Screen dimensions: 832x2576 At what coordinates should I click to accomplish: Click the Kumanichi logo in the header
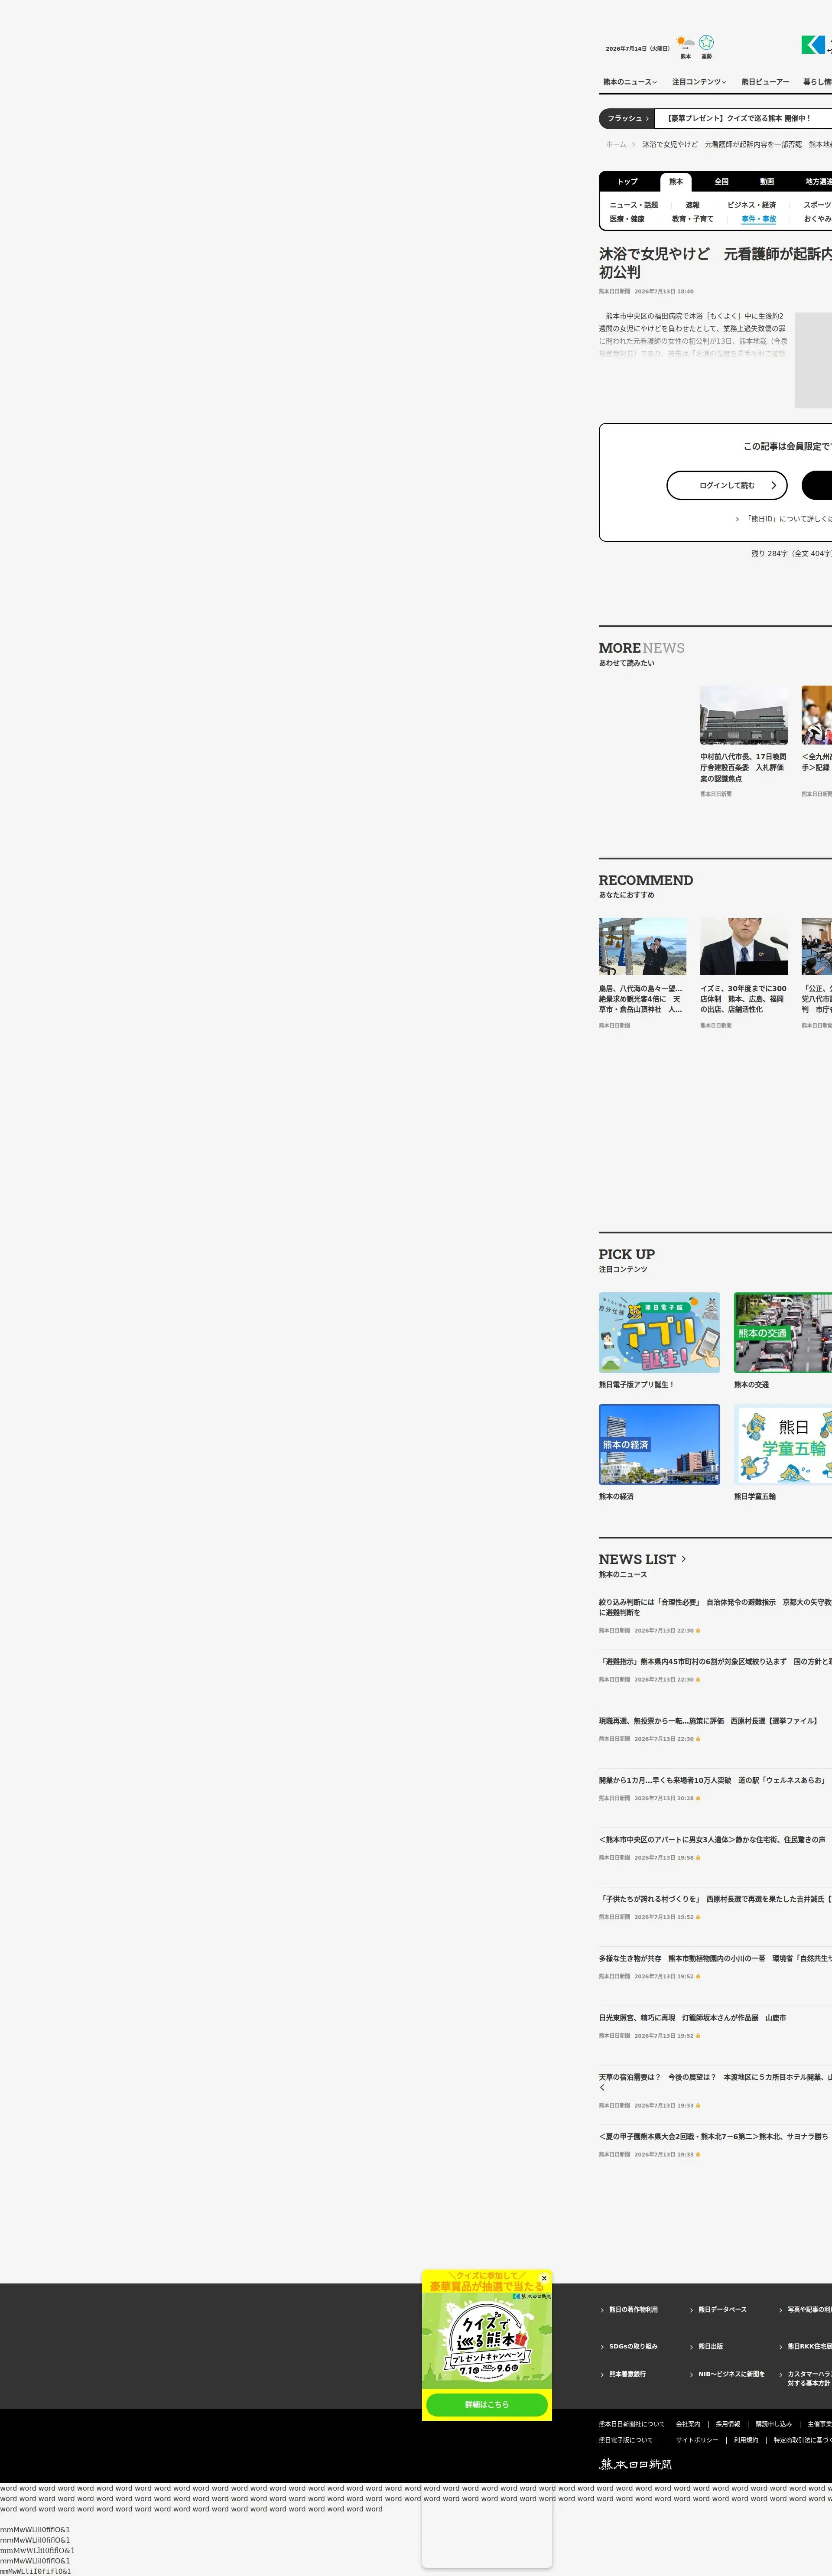[x=816, y=45]
